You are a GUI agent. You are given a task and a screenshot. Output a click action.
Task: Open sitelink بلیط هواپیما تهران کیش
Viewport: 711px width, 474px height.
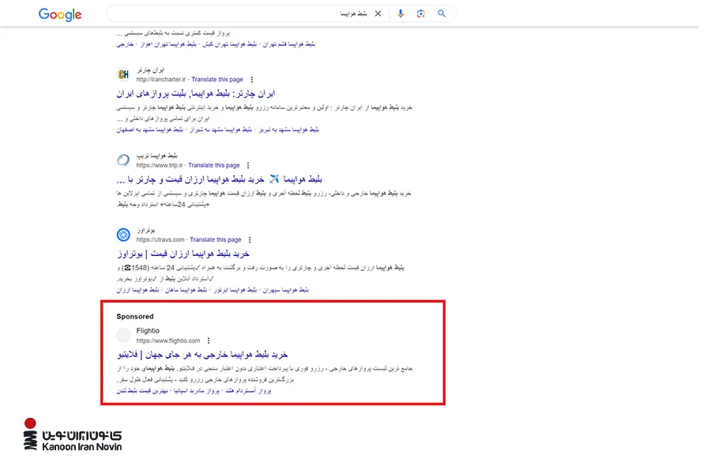(x=229, y=44)
